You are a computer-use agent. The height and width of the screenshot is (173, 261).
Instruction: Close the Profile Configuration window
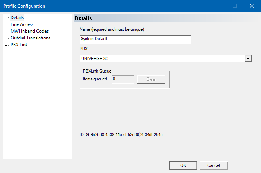click(252, 6)
